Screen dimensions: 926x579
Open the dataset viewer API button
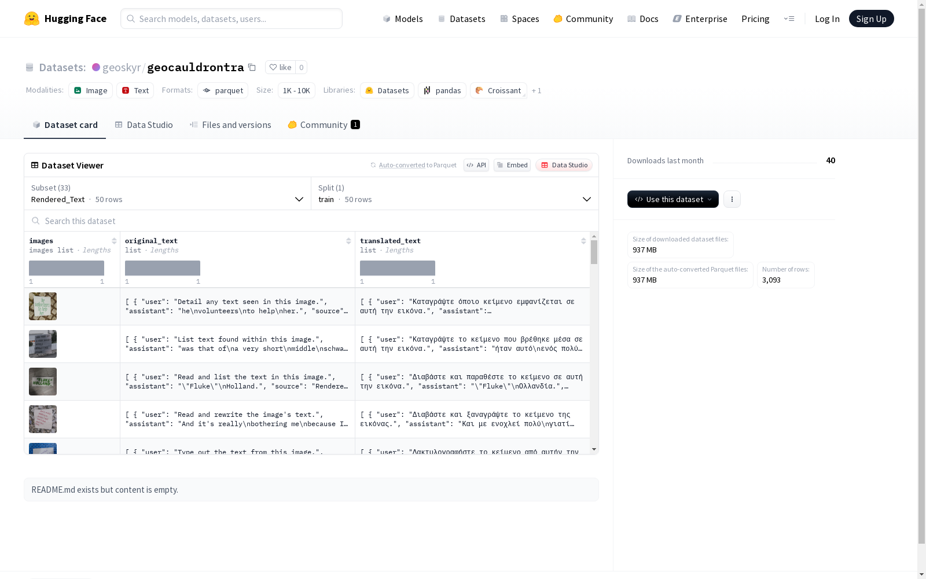pyautogui.click(x=476, y=165)
